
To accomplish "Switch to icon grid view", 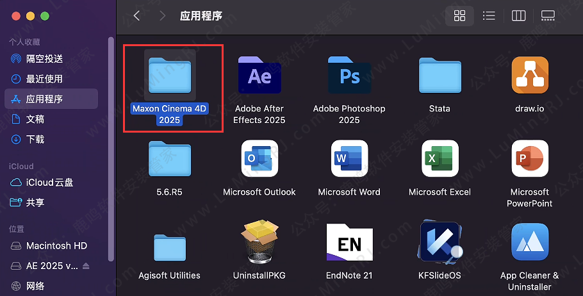I will 459,15.
